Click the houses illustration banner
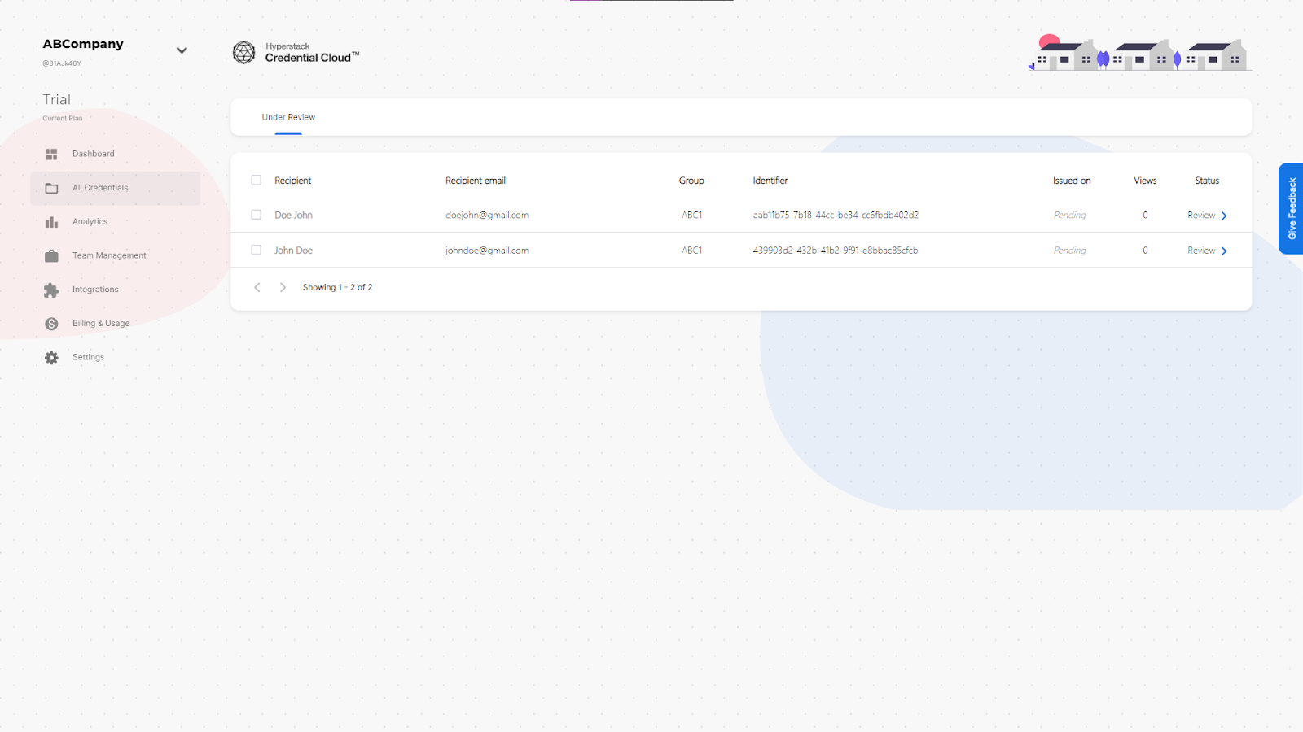Viewport: 1303px width, 732px height. (1140, 53)
